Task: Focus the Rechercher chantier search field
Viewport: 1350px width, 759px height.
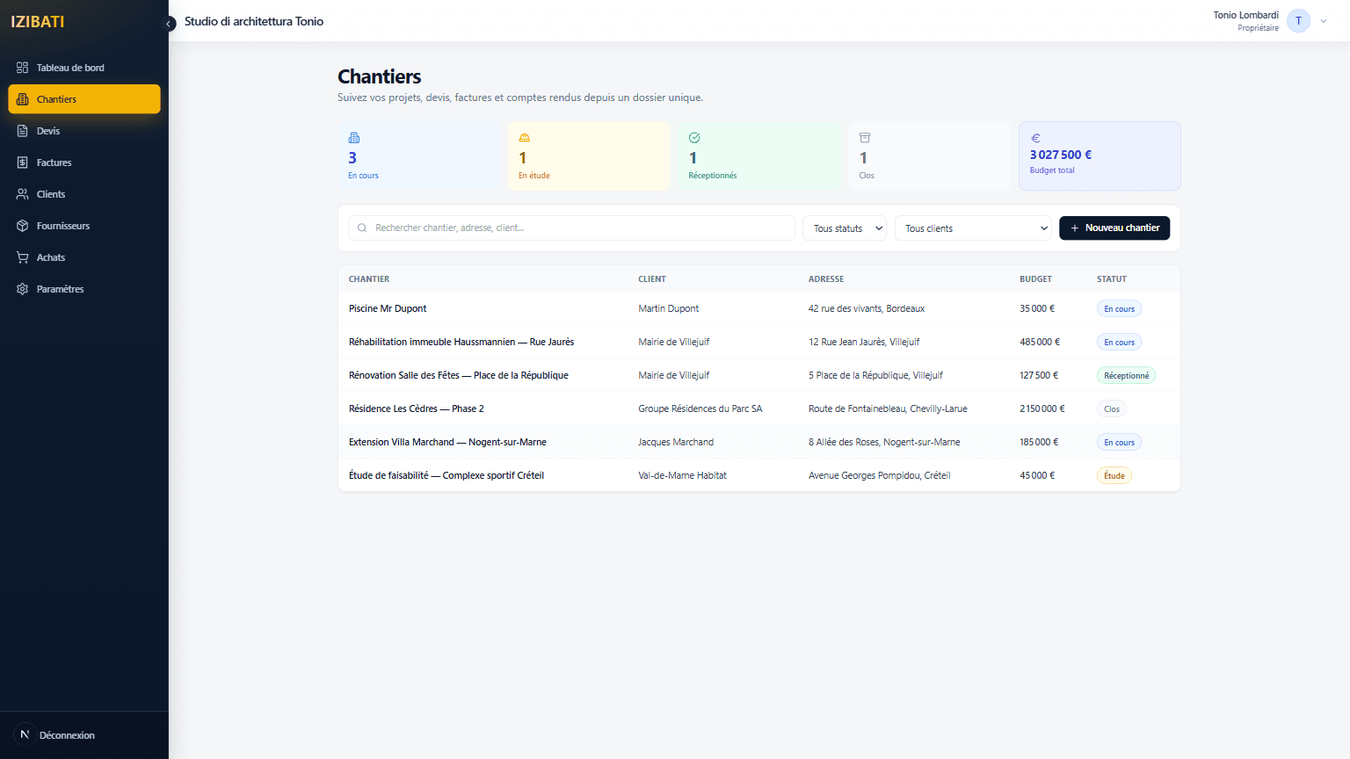Action: pyautogui.click(x=580, y=228)
